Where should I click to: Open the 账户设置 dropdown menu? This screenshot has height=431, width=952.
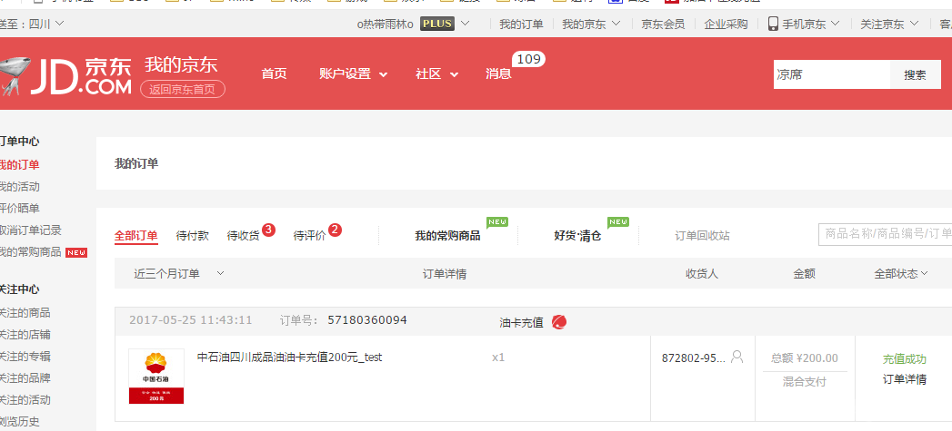(x=354, y=74)
